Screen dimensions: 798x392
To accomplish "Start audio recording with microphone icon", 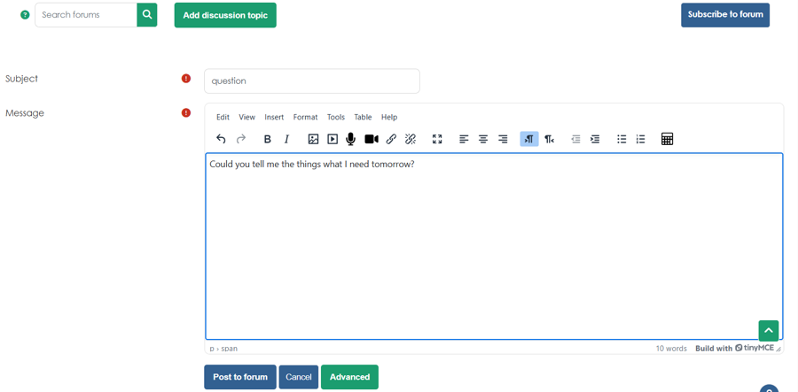I will tap(351, 139).
